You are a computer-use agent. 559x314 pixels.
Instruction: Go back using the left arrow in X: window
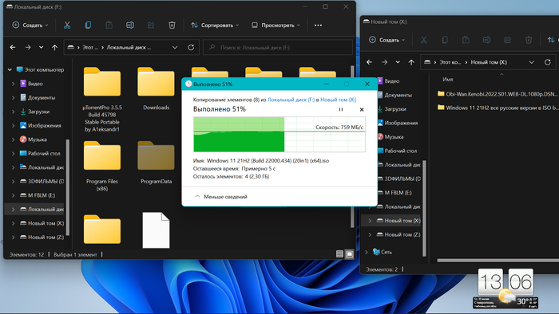(369, 62)
